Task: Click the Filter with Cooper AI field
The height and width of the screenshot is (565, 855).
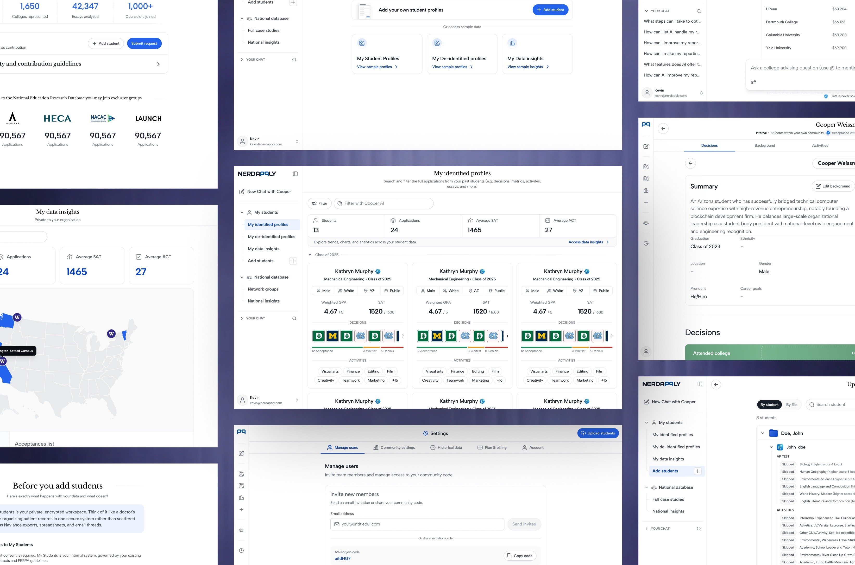Action: (383, 204)
